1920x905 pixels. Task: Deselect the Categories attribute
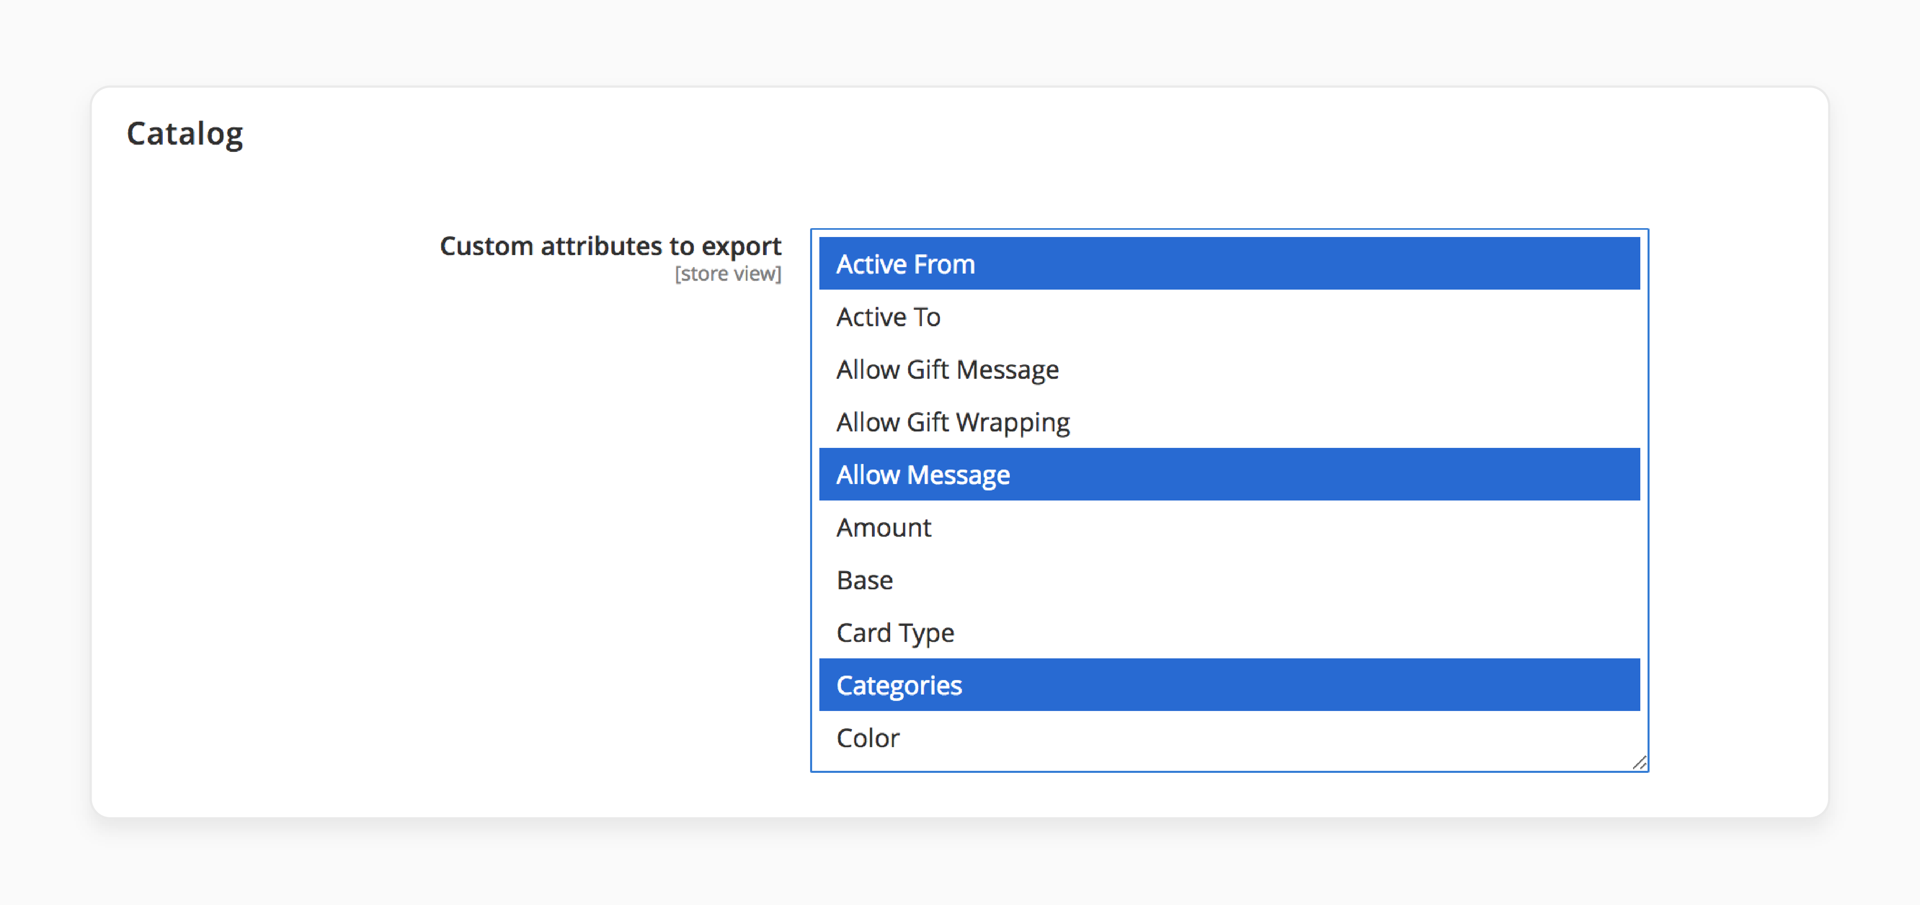1229,685
